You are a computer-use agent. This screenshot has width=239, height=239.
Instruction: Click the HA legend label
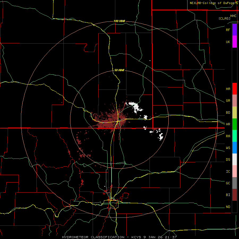pos(228,89)
